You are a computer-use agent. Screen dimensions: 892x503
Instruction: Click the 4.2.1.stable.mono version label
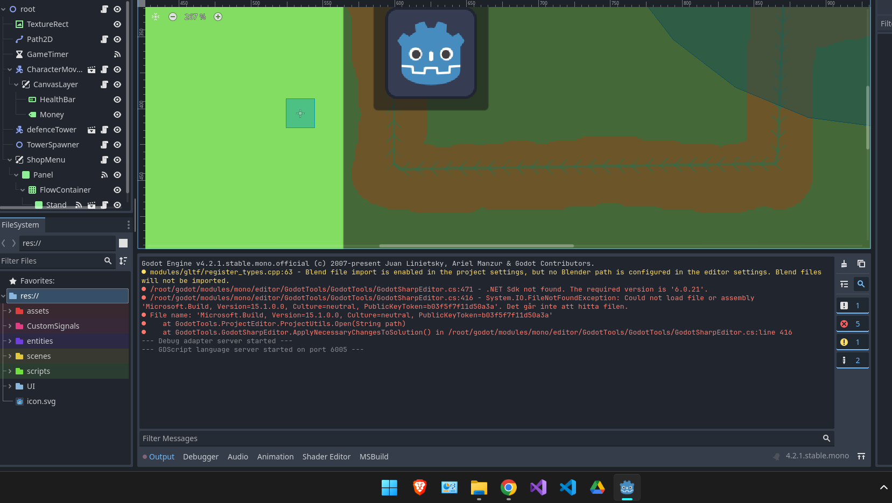click(817, 456)
